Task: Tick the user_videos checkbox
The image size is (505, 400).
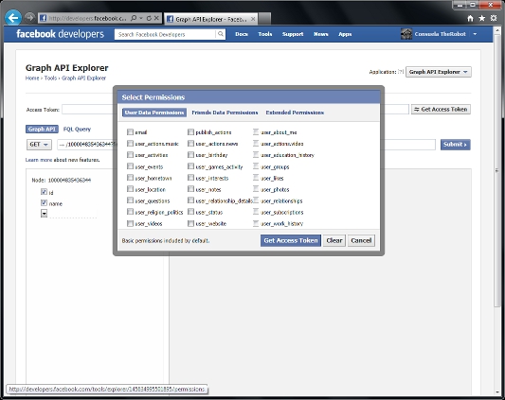Action: tap(130, 223)
